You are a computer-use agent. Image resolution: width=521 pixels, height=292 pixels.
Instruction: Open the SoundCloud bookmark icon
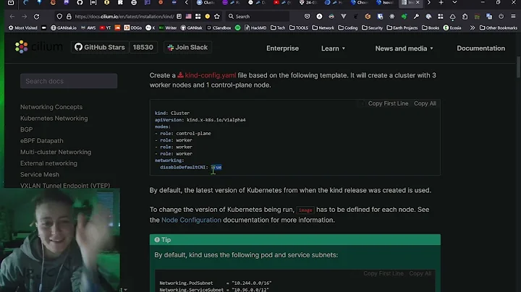pyautogui.click(x=117, y=28)
